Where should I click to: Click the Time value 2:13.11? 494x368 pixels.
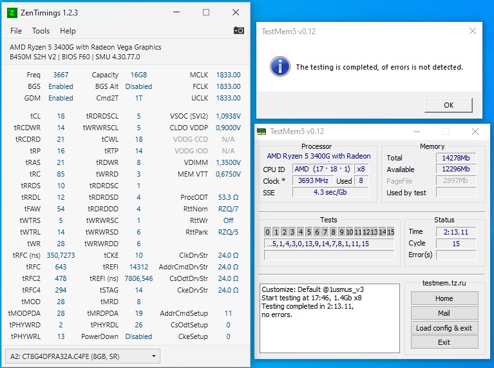coord(456,232)
